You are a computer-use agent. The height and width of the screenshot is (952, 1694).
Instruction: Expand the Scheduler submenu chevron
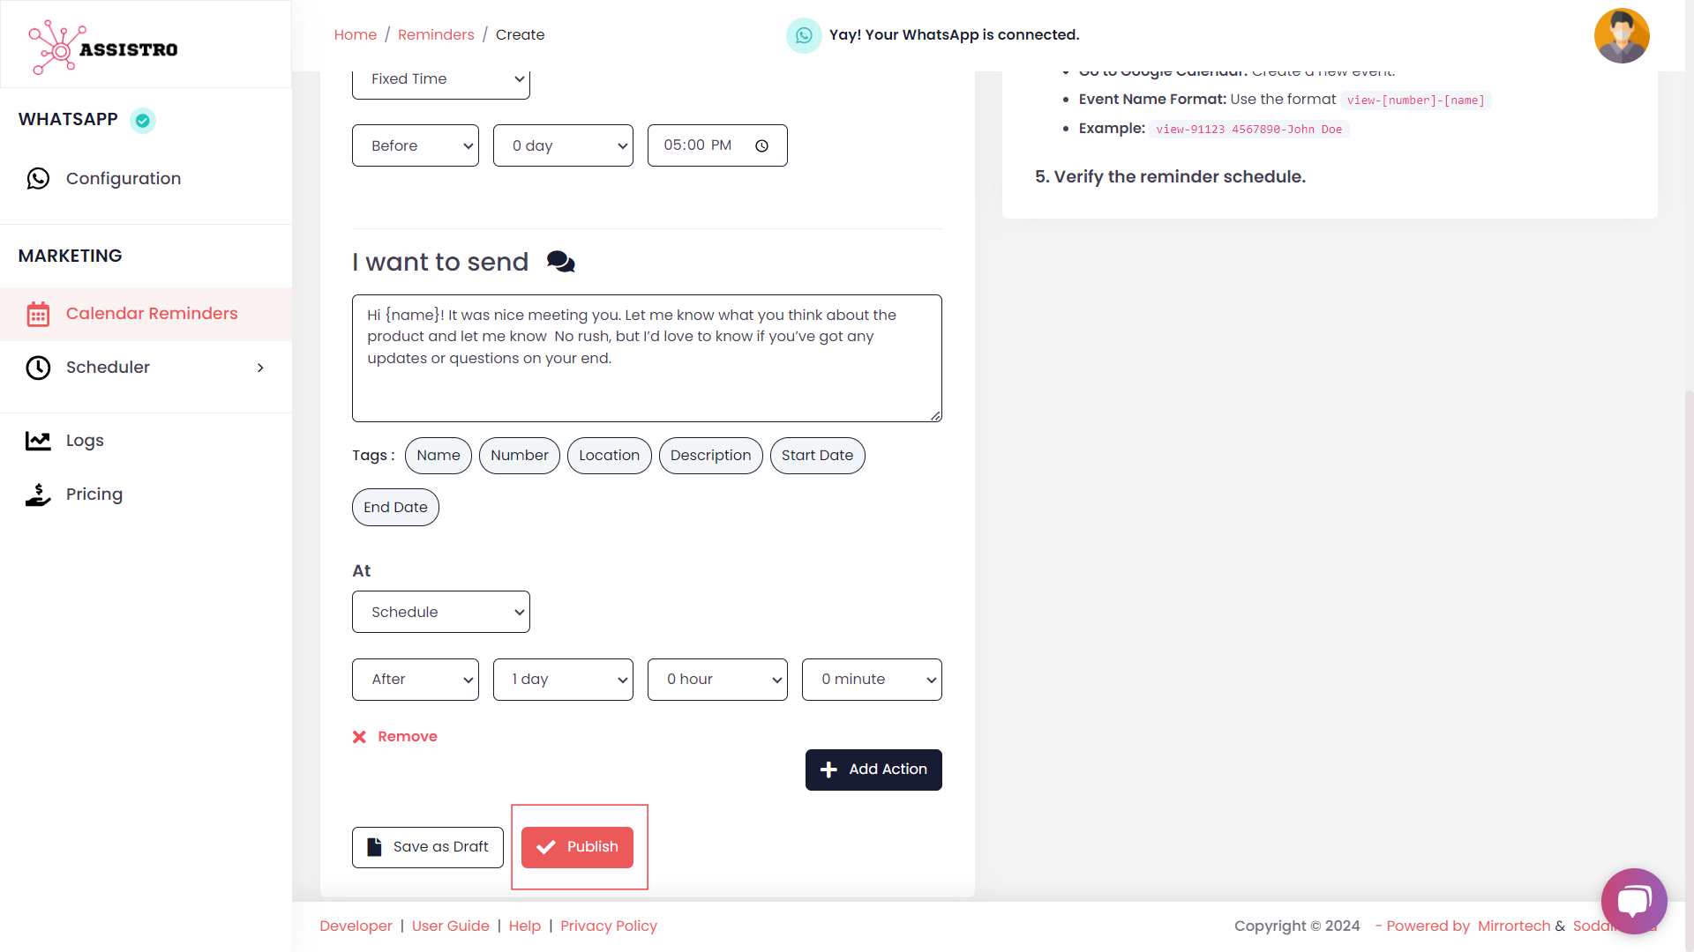(260, 368)
